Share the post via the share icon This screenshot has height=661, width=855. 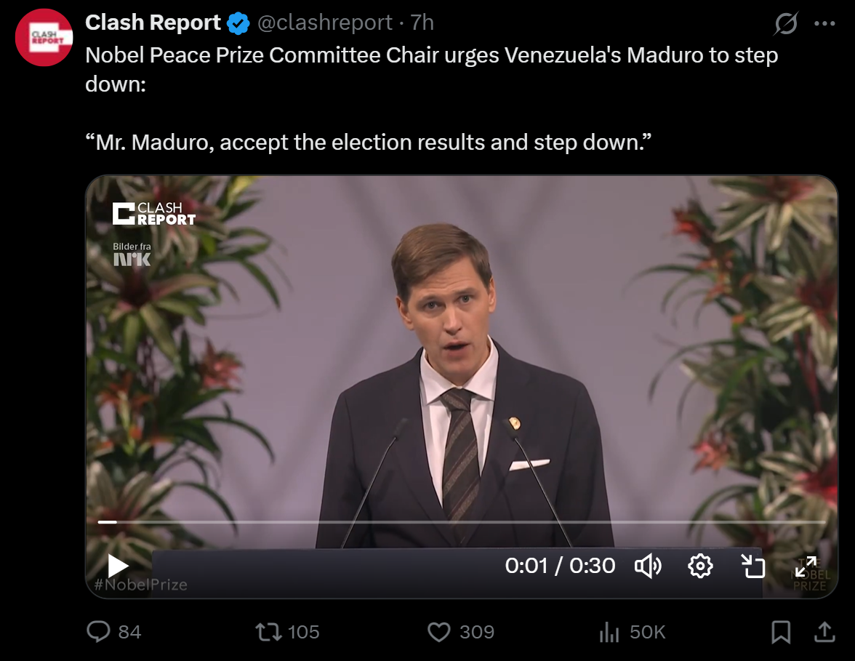[824, 632]
